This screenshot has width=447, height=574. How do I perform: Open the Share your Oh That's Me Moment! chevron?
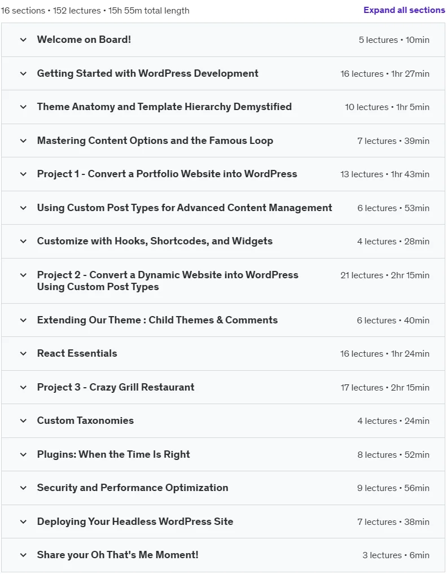point(24,555)
